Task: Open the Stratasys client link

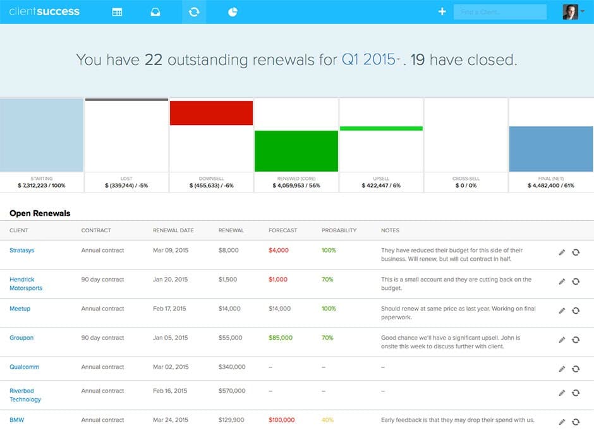Action: click(22, 250)
